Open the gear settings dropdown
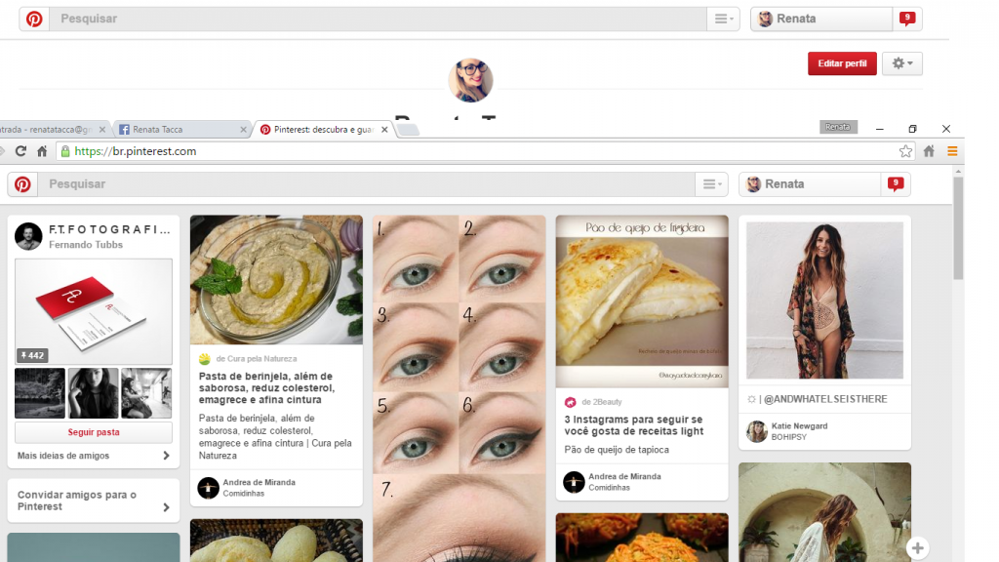 pos(902,63)
